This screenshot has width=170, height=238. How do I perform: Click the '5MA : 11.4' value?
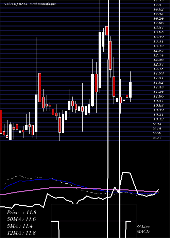tap(20, 226)
